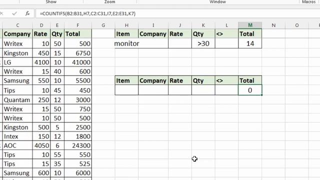Viewport: 320px width, 180px height.
Task: Select the active cell showing 0
Action: [x=250, y=90]
